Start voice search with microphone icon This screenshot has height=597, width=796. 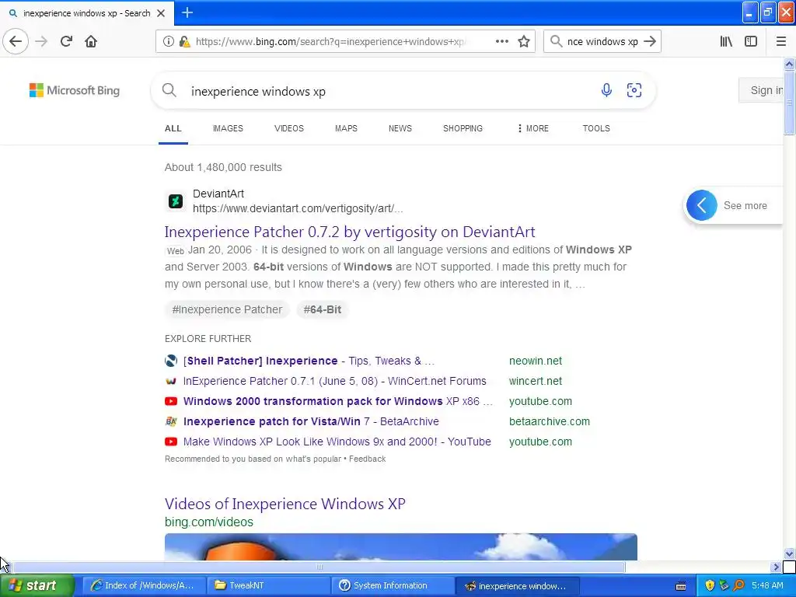[606, 90]
